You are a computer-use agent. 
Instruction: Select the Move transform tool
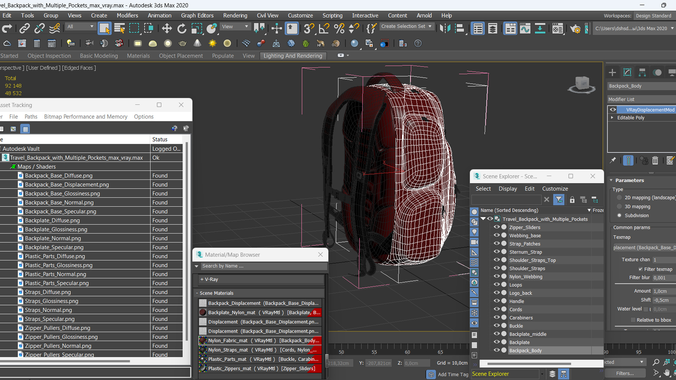pyautogui.click(x=167, y=28)
